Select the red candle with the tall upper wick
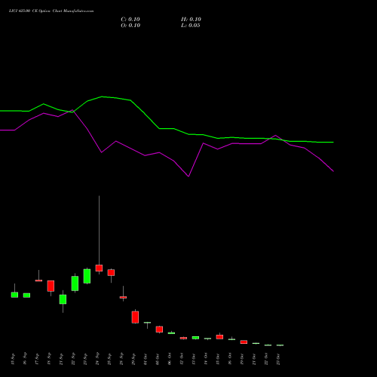This screenshot has height=377, width=377. [99, 268]
